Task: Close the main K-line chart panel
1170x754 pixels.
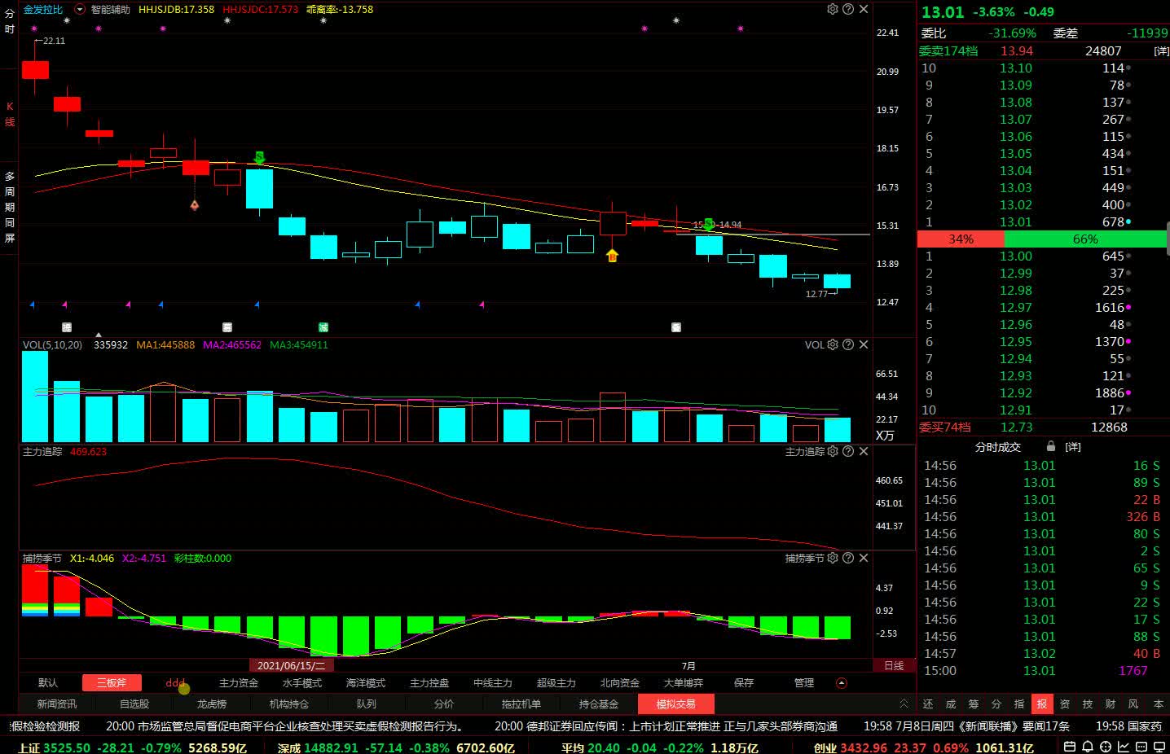Action: 864,9
